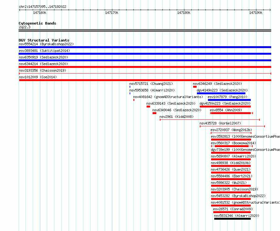Select the nsv2961 (Kidd2008) label
This screenshot has width=280, height=231.
tap(176, 117)
